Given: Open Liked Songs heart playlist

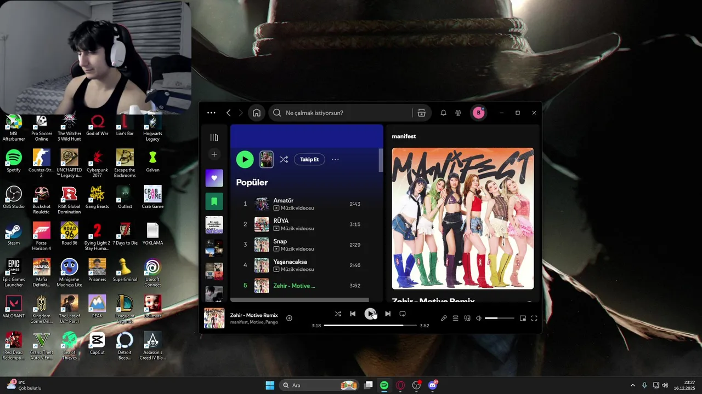Looking at the screenshot, I should click(214, 178).
